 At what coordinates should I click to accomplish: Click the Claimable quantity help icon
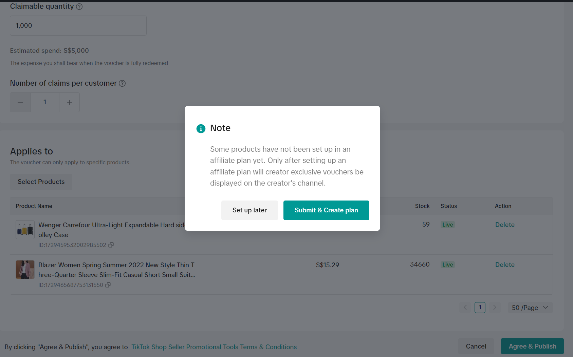[x=79, y=7]
